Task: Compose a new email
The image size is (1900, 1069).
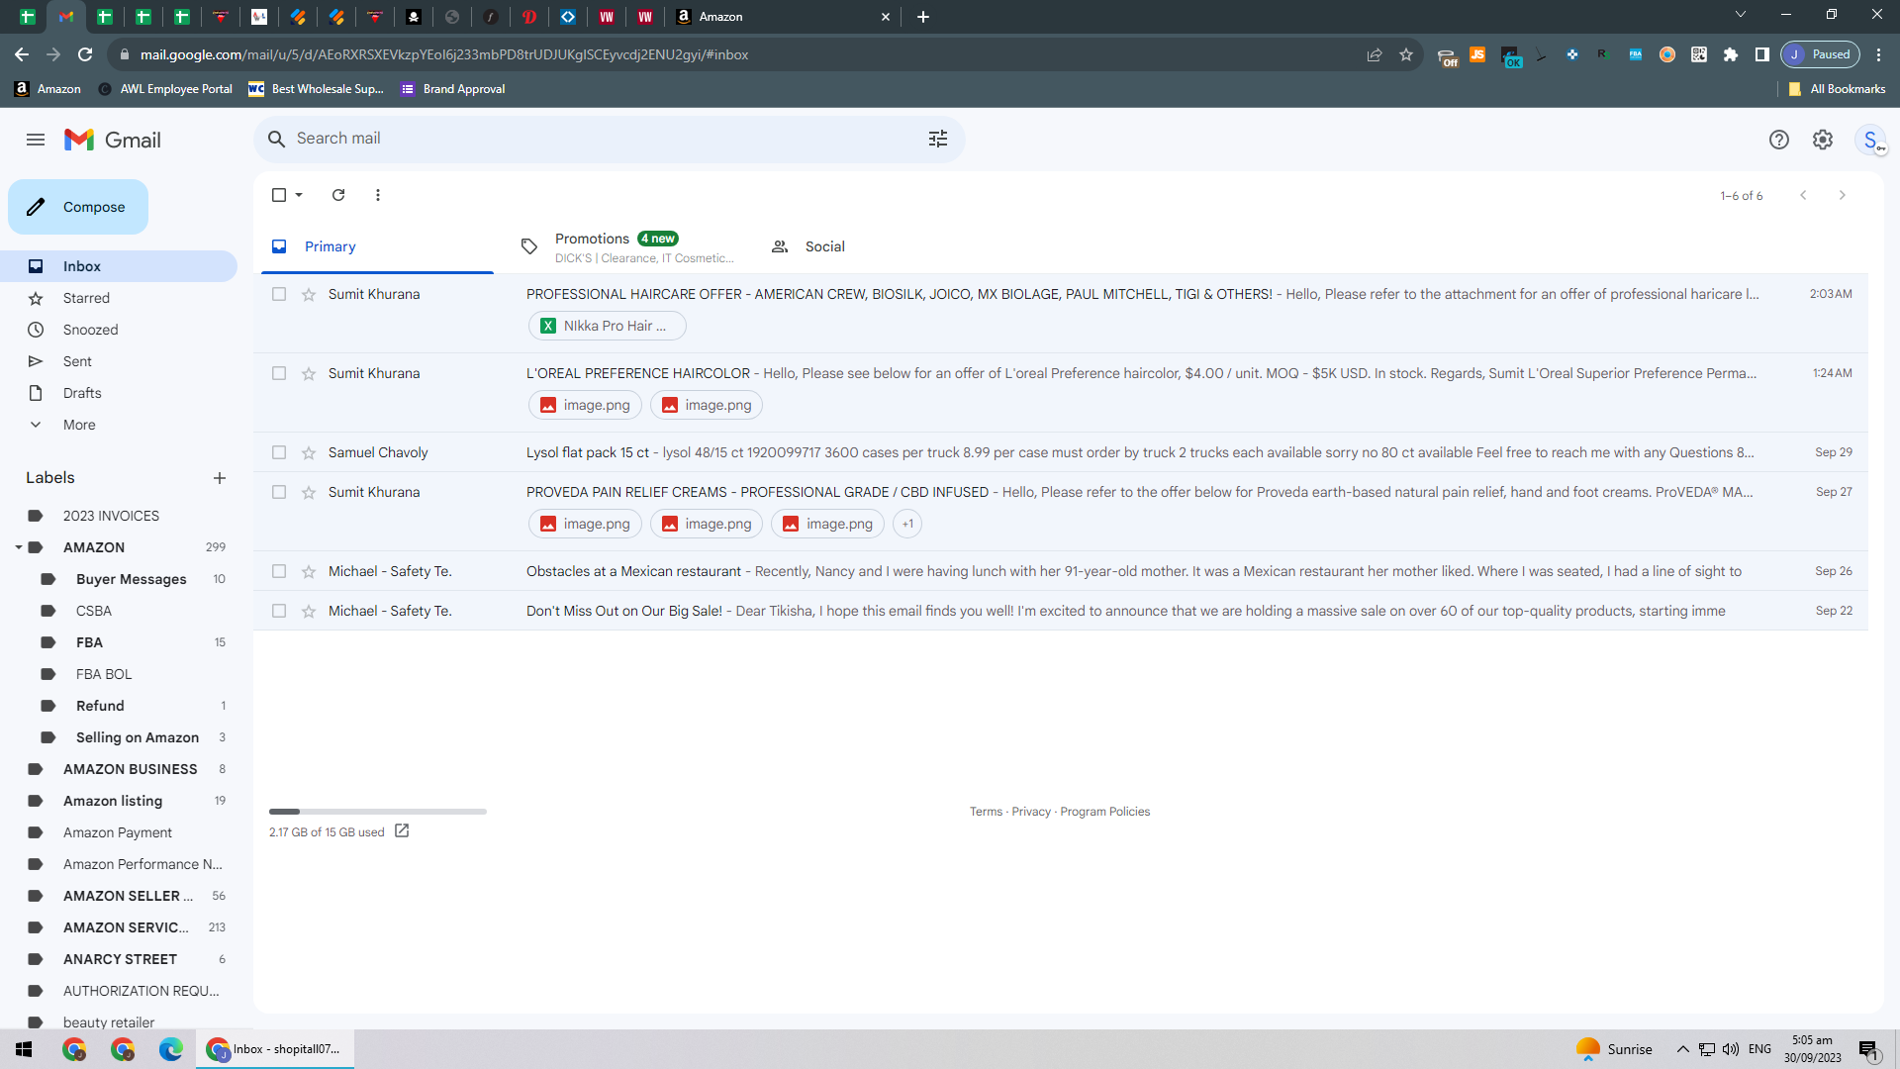Action: coord(78,207)
